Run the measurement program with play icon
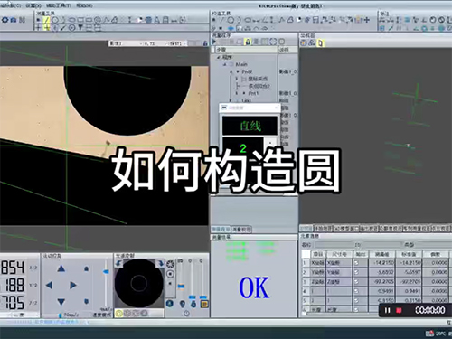 point(214,42)
